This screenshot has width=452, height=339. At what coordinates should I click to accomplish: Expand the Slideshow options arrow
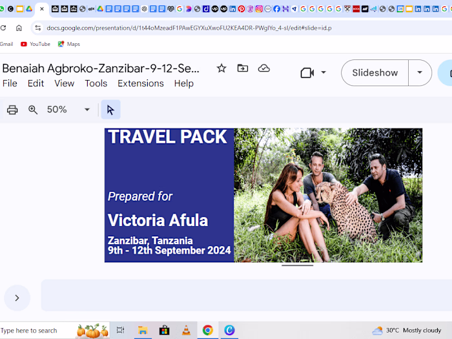[x=420, y=72]
